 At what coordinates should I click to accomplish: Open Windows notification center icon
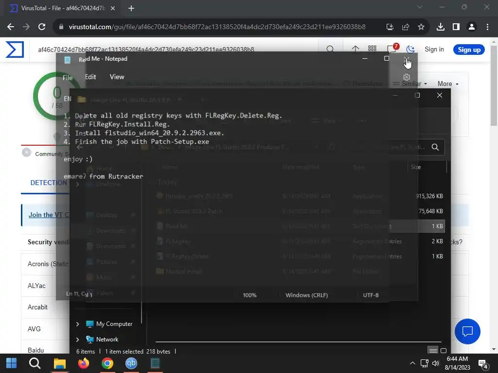click(483, 364)
